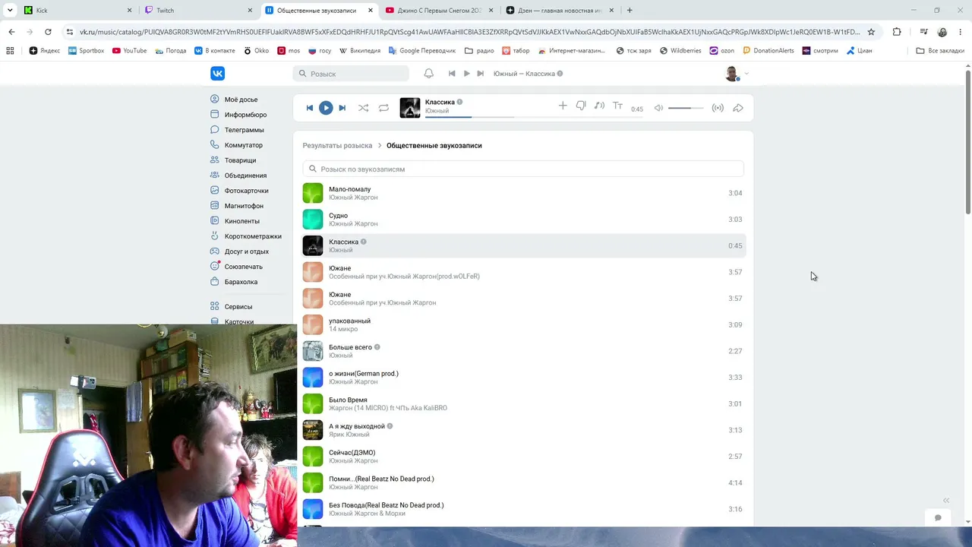Pause playback with the blue player button

coord(326,108)
